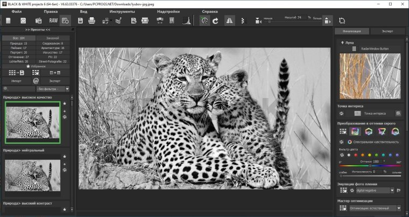409x217 pixels.
Task: Click the print icon in toolbar
Action: tap(91, 21)
